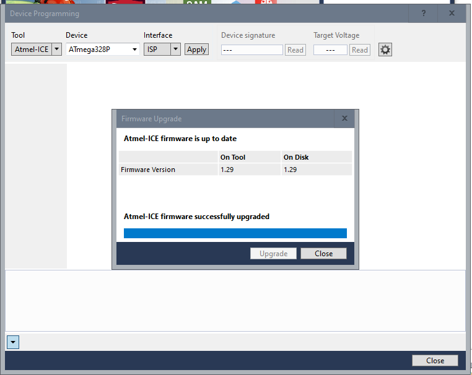The width and height of the screenshot is (472, 375).
Task: Expand the Interface dropdown showing ISP
Action: 175,50
